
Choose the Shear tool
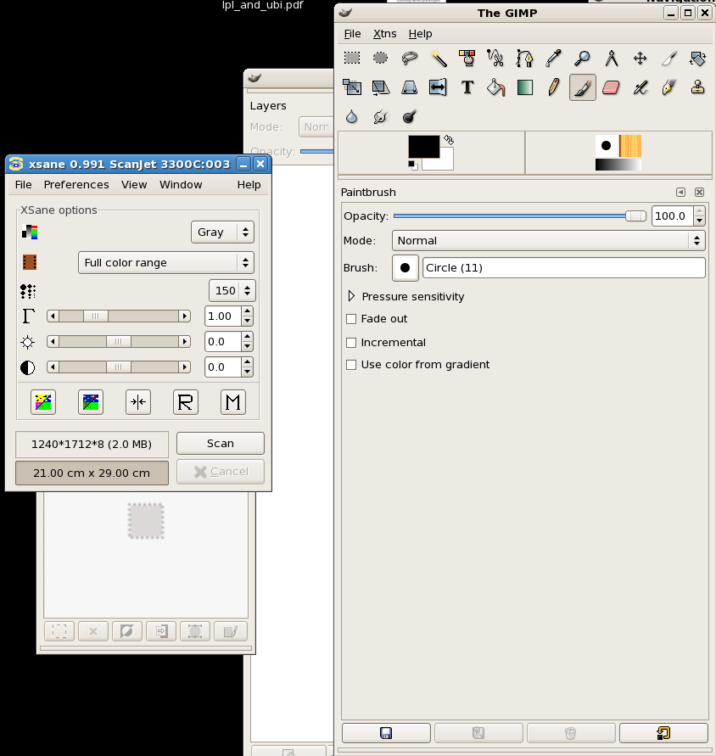coord(380,87)
